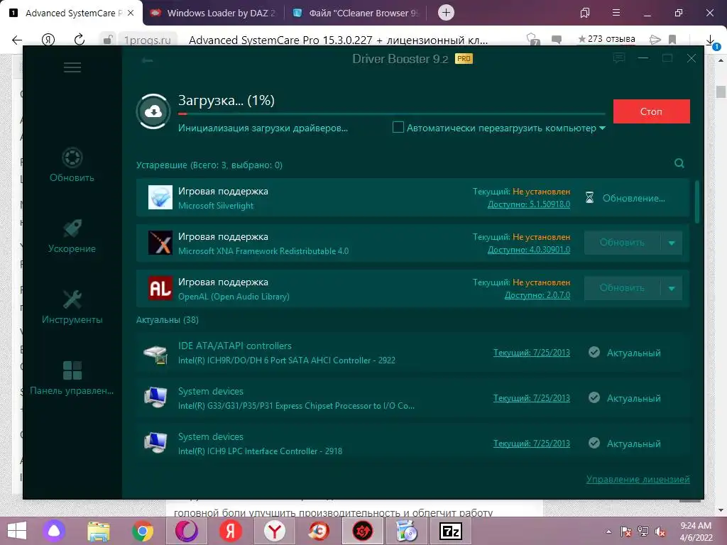Screen dimensions: 727x545
Task: Open the Инструменты tools section
Action: click(x=72, y=307)
